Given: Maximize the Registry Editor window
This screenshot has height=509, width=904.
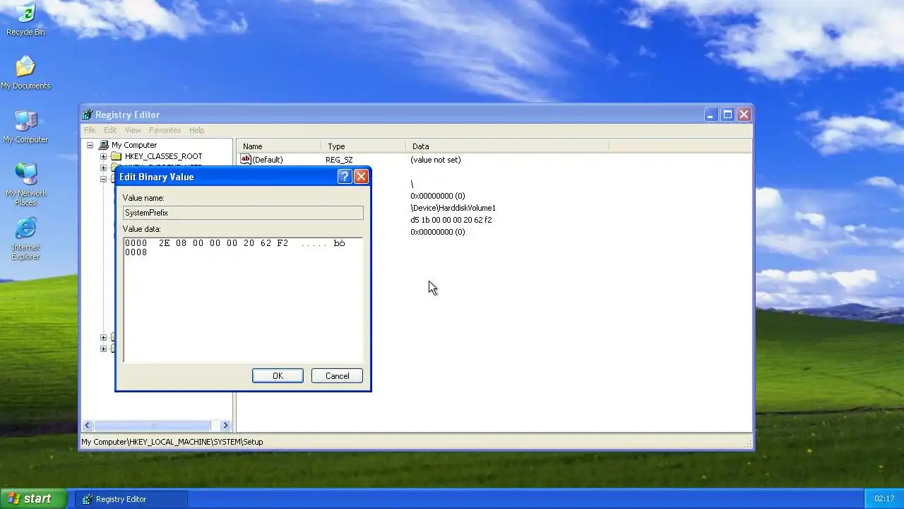Looking at the screenshot, I should point(727,115).
